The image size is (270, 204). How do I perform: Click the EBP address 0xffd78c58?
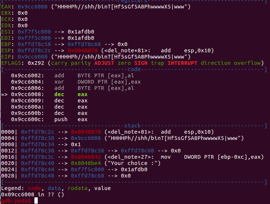[34, 45]
